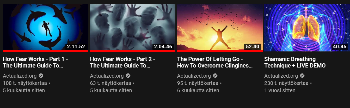Open the How Fear Works Part 1 thumbnail
The height and width of the screenshot is (108, 350).
coord(46,28)
